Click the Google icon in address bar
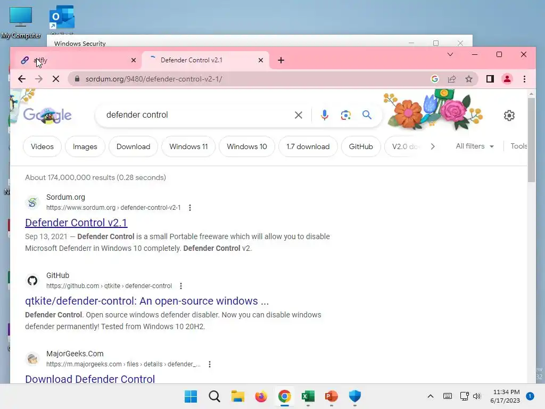The width and height of the screenshot is (545, 409). pyautogui.click(x=434, y=79)
